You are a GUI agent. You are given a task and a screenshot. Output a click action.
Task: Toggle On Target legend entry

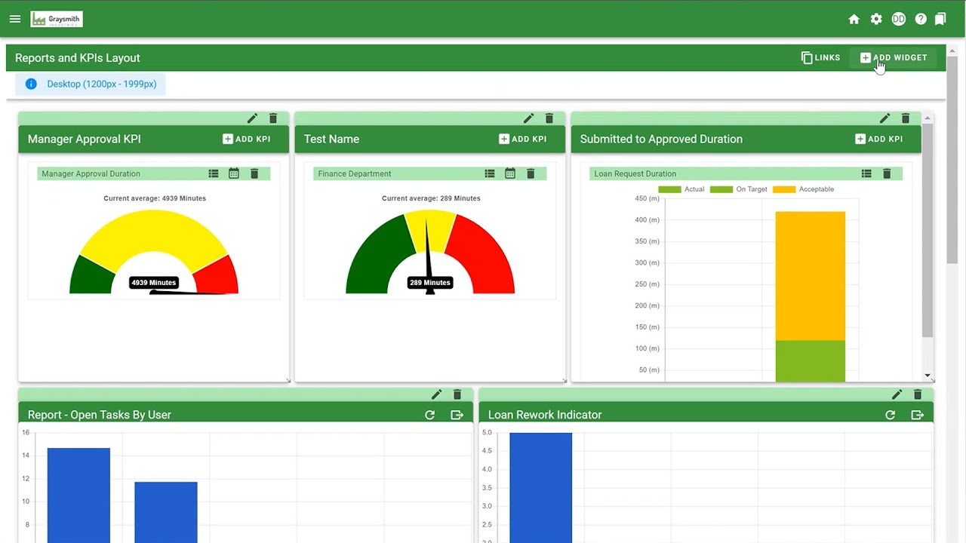(739, 189)
